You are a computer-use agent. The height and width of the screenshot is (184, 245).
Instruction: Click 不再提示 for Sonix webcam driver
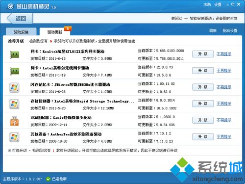click(x=224, y=120)
